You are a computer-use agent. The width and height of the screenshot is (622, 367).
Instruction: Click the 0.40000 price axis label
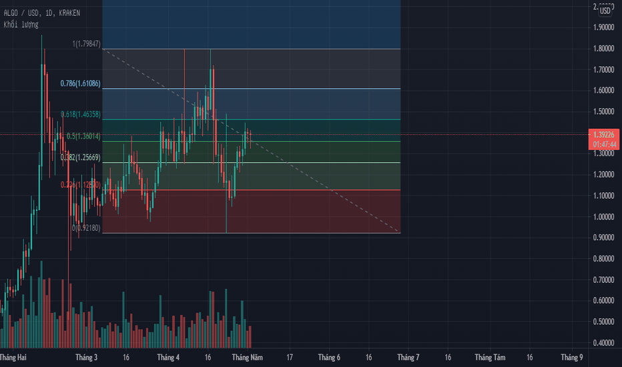tap(604, 342)
